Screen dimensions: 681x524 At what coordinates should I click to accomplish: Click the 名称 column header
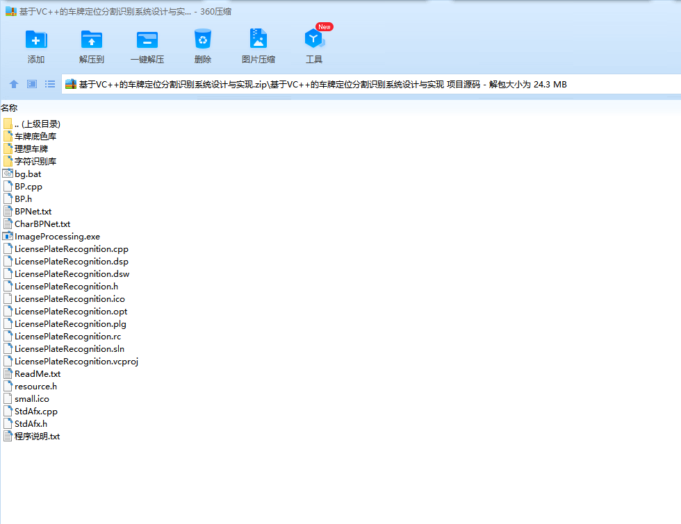(x=9, y=108)
